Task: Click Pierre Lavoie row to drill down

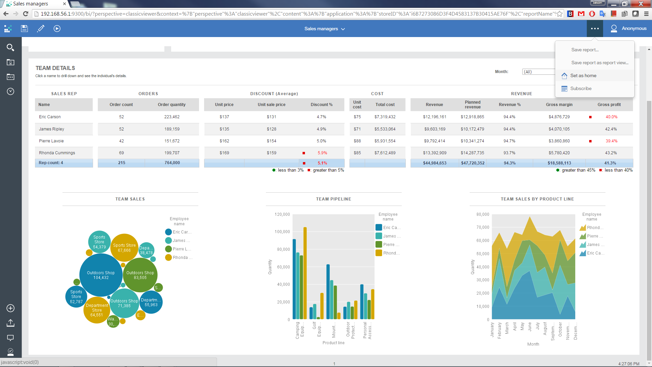Action: pos(52,141)
